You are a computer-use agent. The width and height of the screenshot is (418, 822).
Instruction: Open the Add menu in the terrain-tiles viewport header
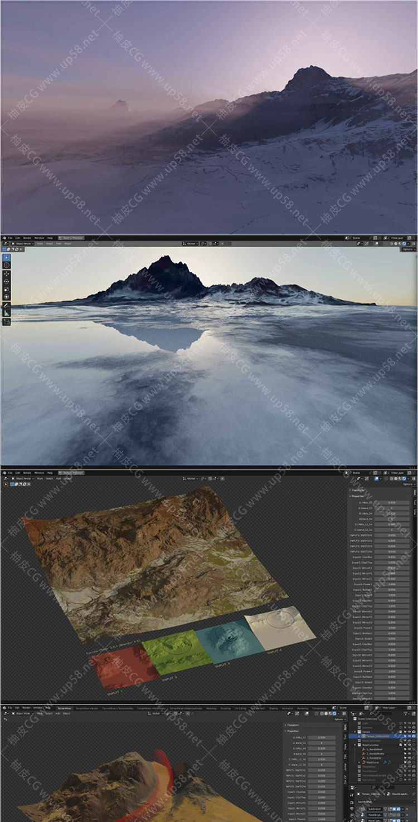pyautogui.click(x=59, y=478)
